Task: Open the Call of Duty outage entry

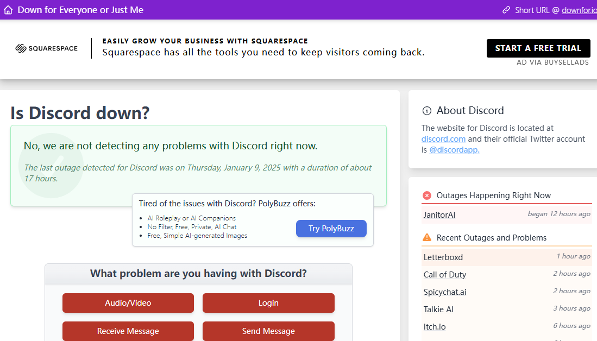Action: coord(445,274)
